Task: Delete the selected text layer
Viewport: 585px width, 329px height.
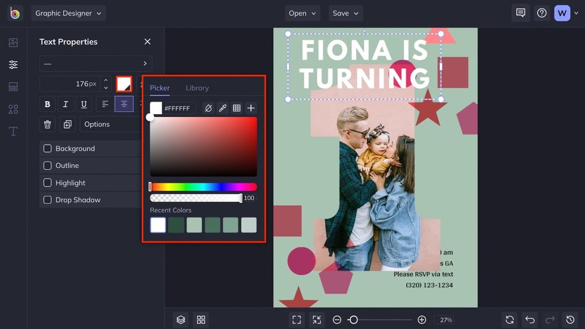Action: coord(47,124)
